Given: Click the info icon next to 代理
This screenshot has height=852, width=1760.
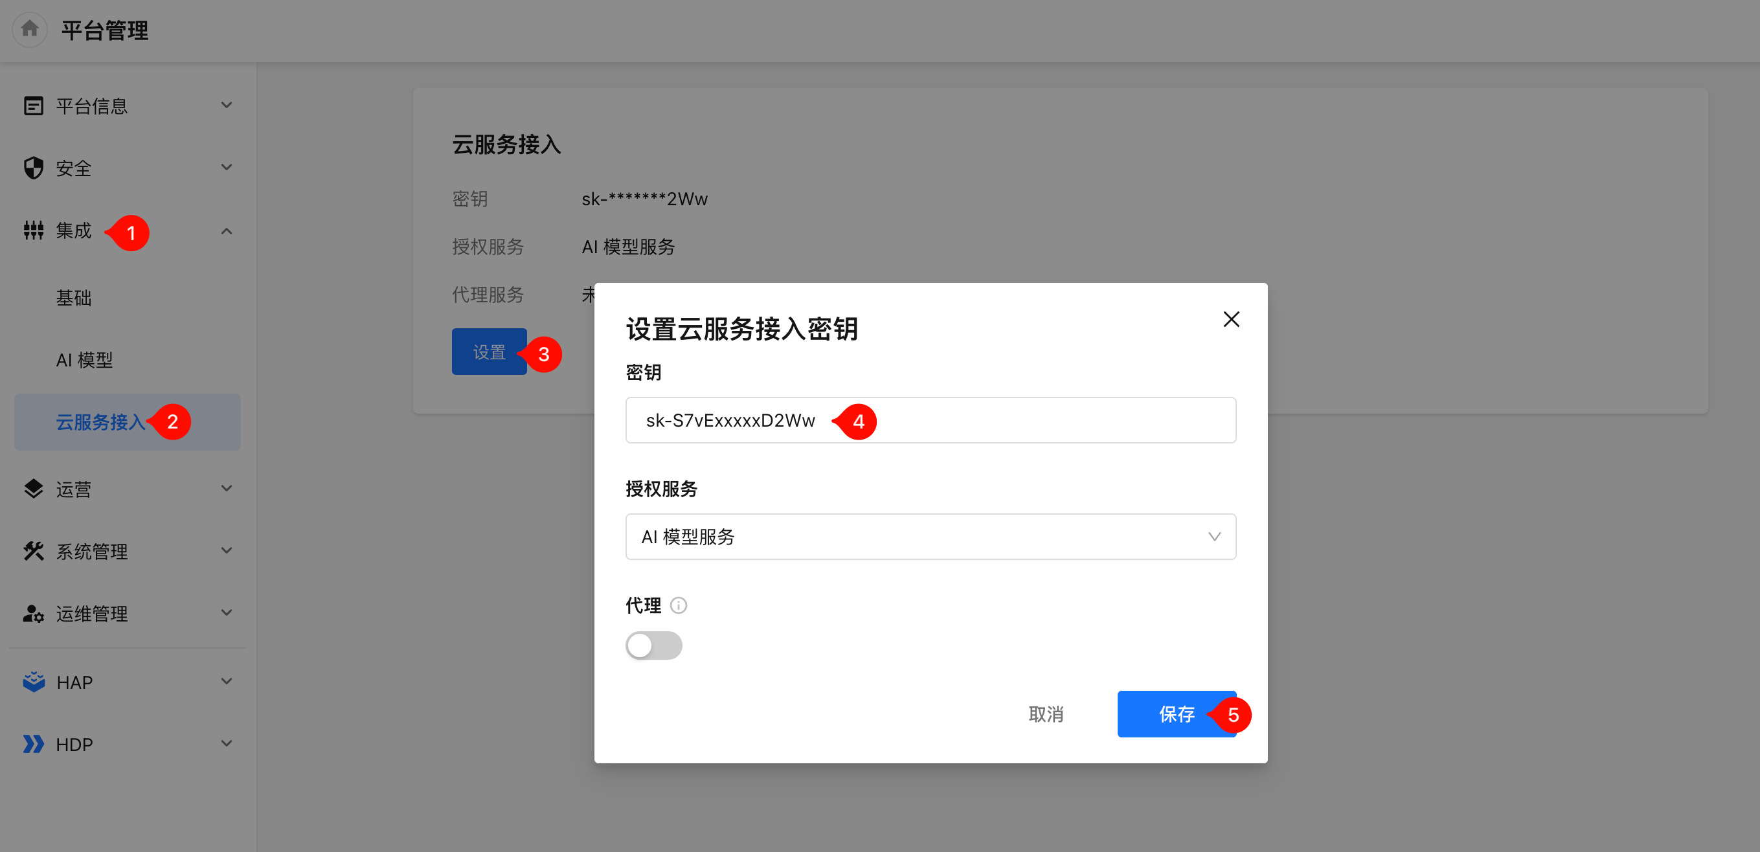Looking at the screenshot, I should [x=679, y=605].
